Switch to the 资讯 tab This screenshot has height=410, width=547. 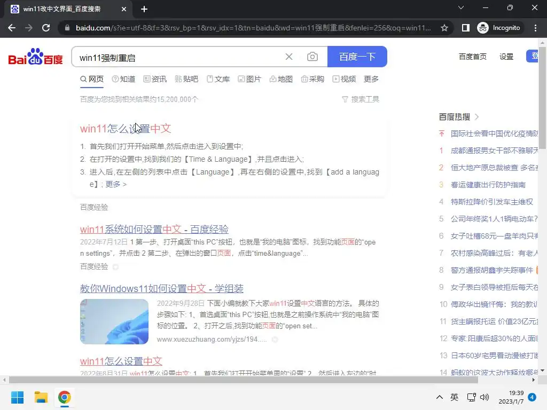(155, 79)
